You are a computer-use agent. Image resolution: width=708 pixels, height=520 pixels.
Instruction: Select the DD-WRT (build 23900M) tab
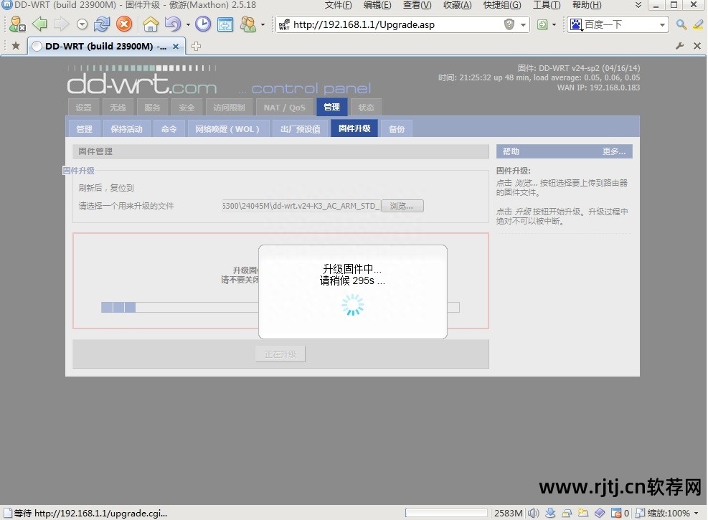pyautogui.click(x=106, y=46)
